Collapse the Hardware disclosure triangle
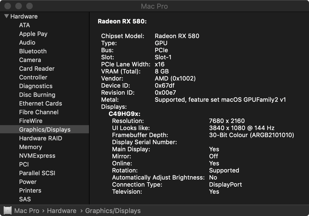Screen dimensions: 309x216 [x=7, y=16]
